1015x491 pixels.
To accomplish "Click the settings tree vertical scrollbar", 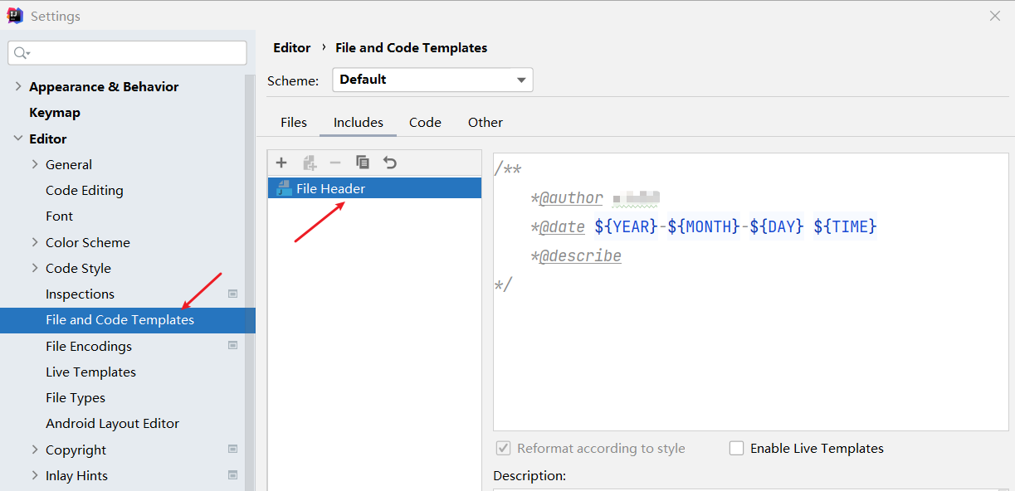I will click(250, 282).
